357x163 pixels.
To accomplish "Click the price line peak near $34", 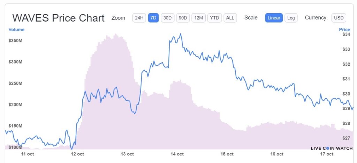I will 181,34.
